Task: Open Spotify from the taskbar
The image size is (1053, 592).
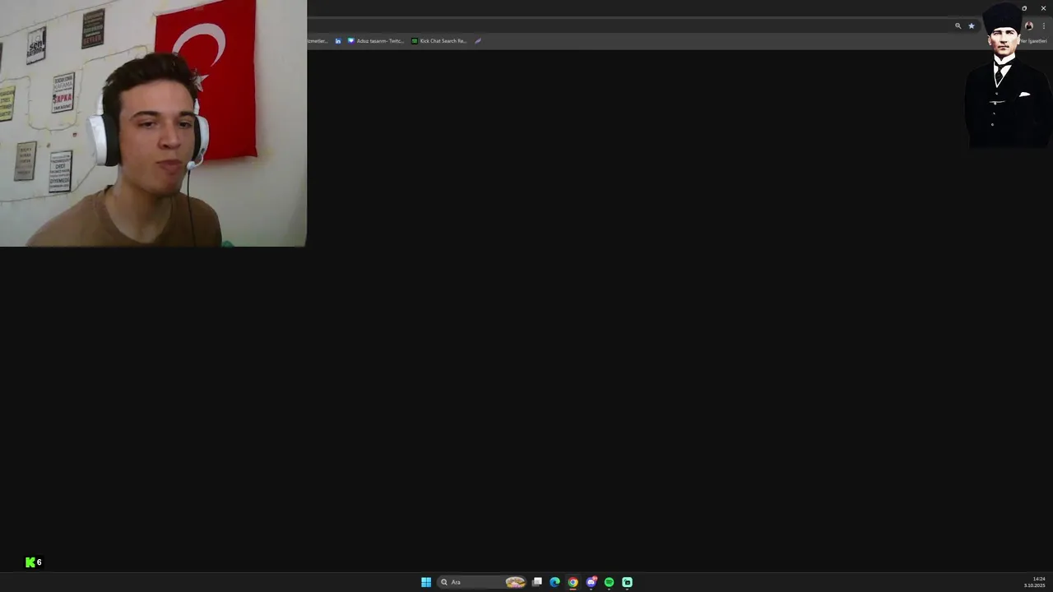Action: tap(609, 582)
